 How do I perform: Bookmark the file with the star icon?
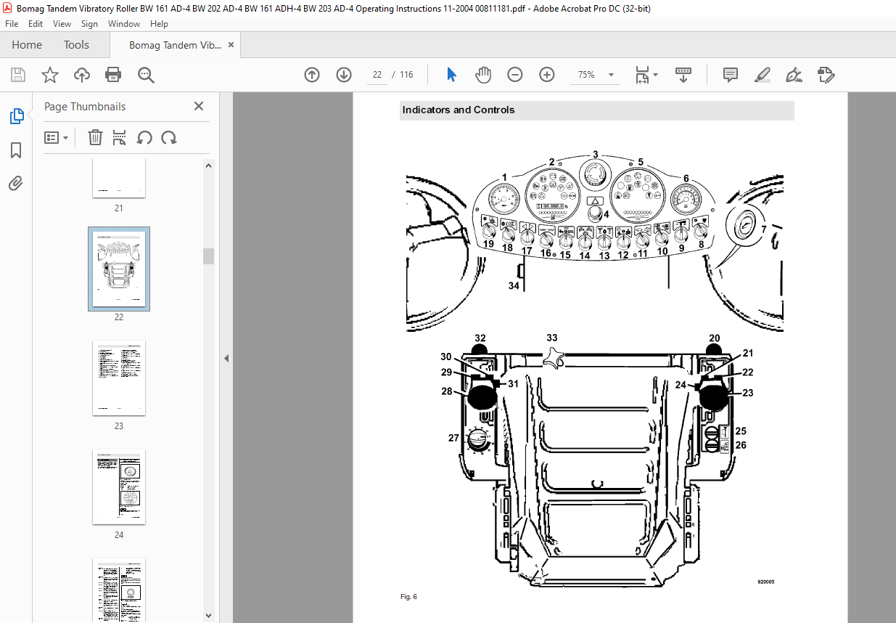click(50, 75)
